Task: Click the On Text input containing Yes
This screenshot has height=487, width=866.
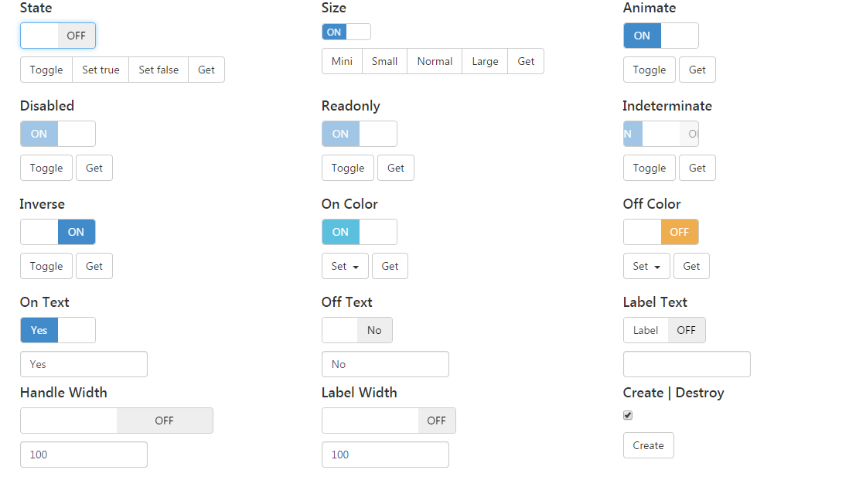Action: 84,364
